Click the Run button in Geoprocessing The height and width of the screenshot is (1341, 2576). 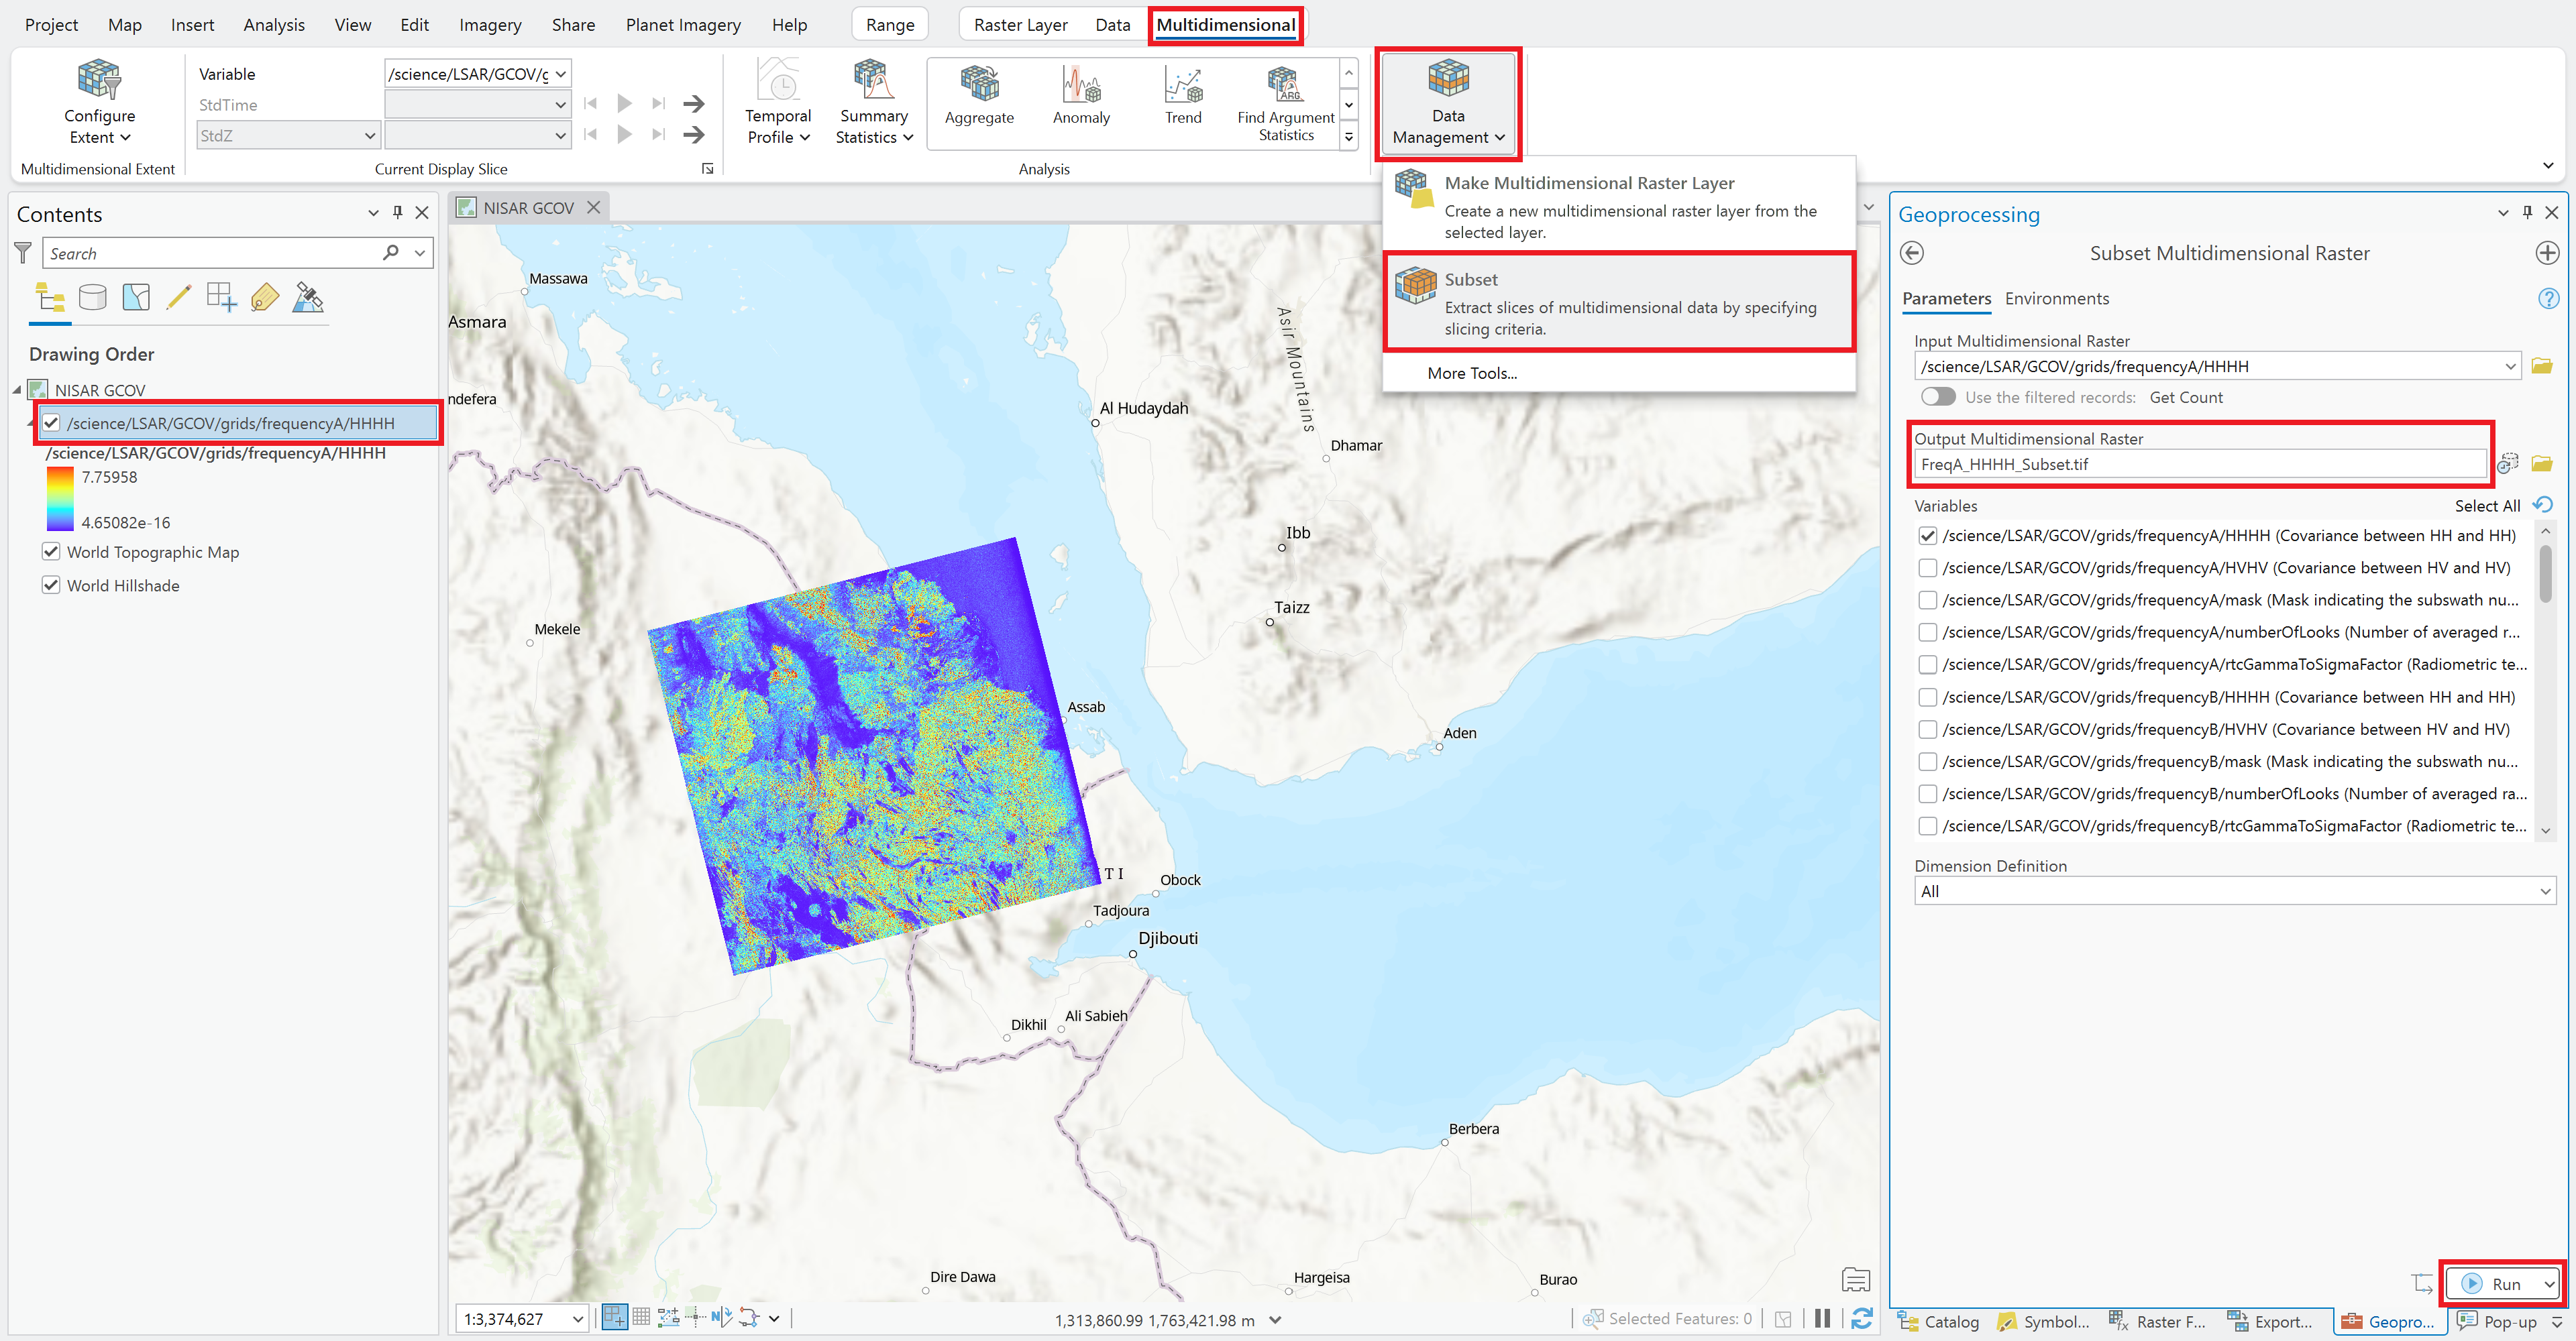coord(2501,1284)
